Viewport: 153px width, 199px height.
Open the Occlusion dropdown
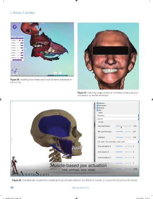click(118, 115)
